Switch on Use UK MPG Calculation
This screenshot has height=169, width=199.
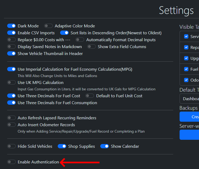click(x=11, y=83)
